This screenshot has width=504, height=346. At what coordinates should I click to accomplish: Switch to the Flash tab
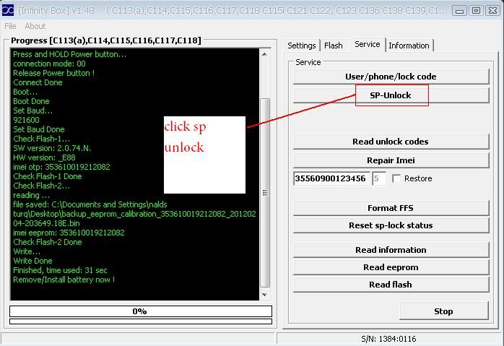[x=334, y=46]
